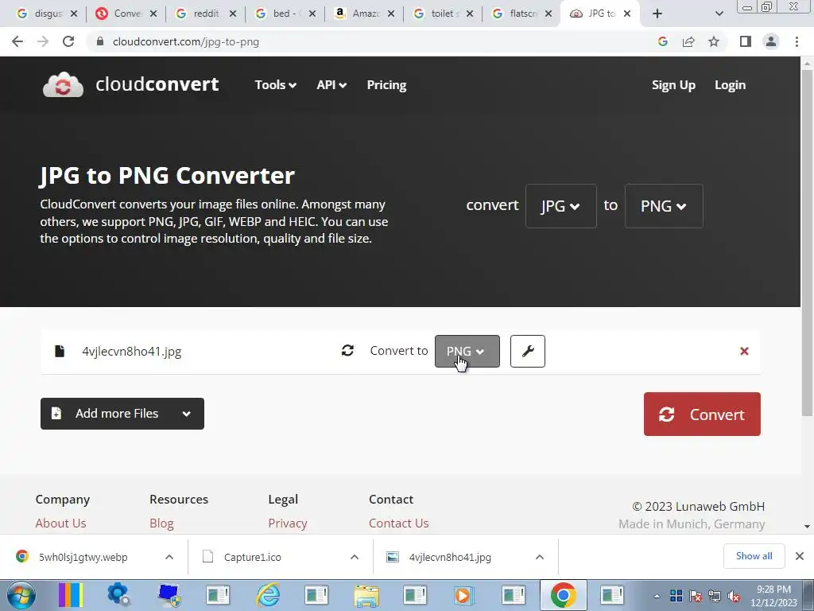Open the Blog footer link
Screen dimensions: 814x611
[161, 523]
